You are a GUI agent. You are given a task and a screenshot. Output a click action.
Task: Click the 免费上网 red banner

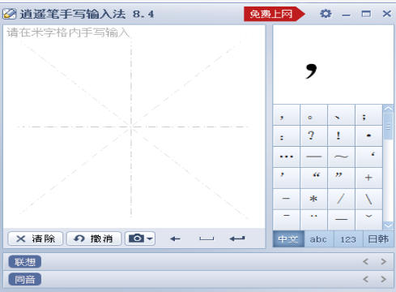274,14
